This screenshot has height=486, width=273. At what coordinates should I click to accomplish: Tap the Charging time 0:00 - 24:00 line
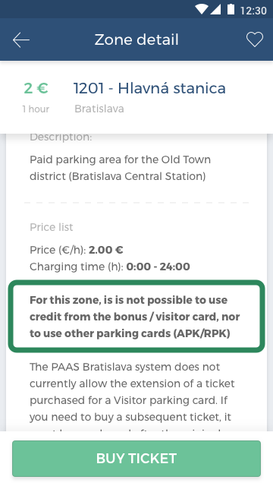click(x=110, y=267)
